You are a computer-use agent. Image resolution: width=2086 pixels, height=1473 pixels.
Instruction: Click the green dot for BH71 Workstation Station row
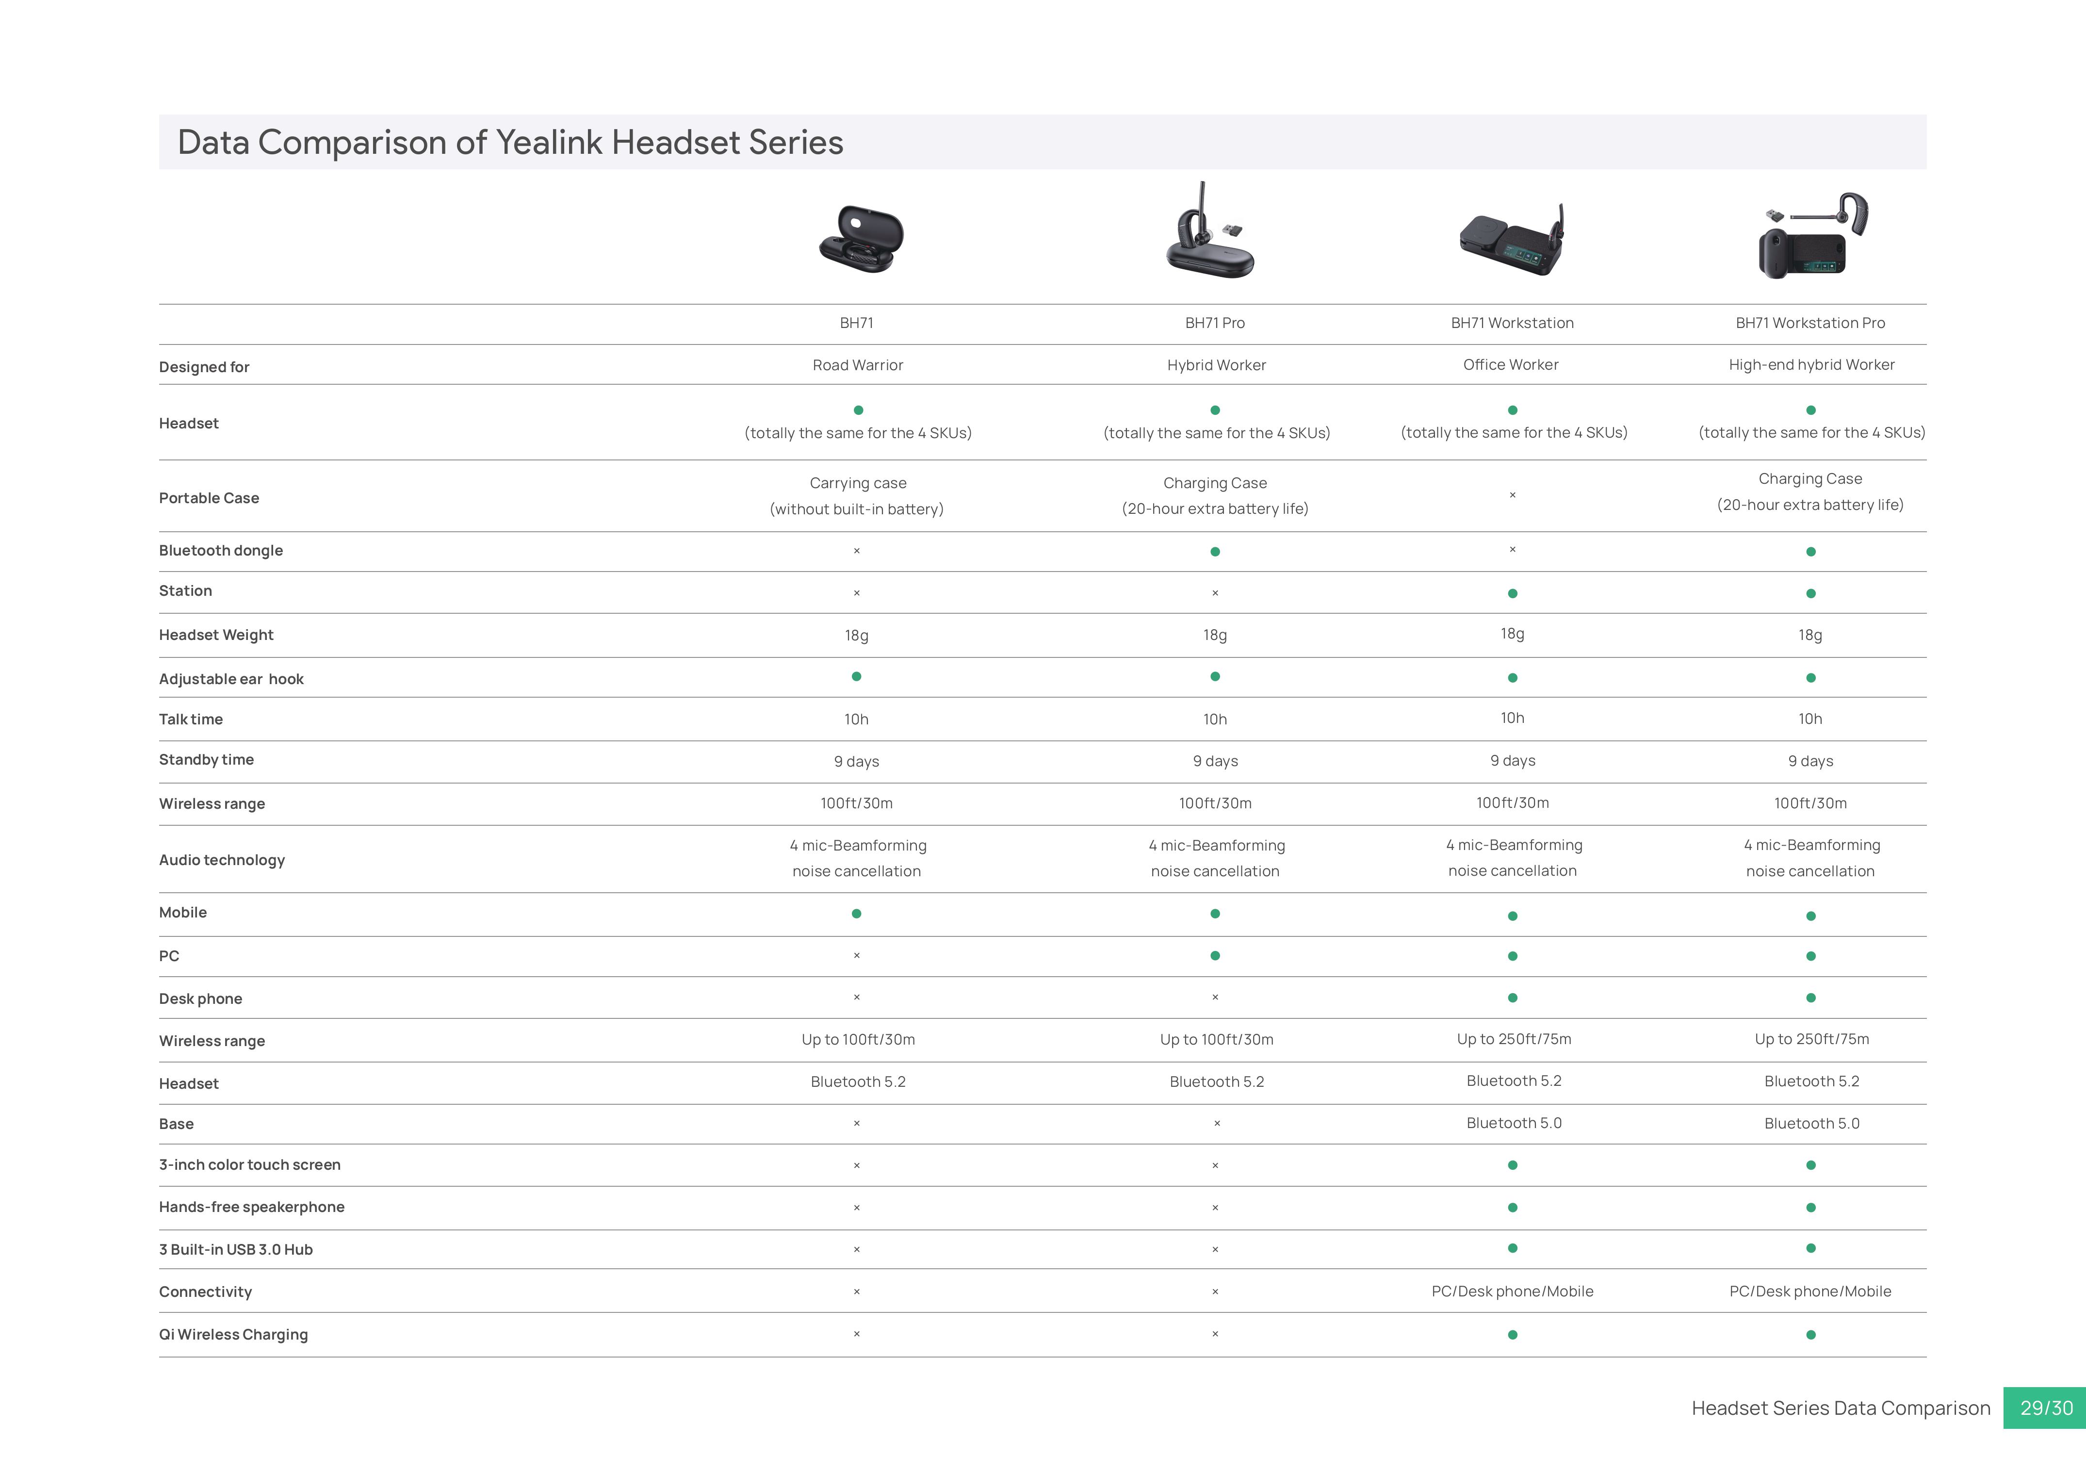[1513, 593]
